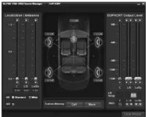
Task: Click the up arrow above the Output Level R fader
Action: tap(131, 21)
